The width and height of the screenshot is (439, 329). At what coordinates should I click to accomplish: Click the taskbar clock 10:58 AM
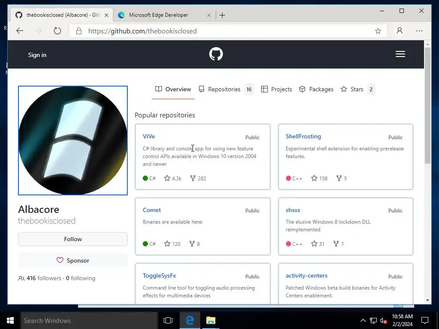(402, 320)
